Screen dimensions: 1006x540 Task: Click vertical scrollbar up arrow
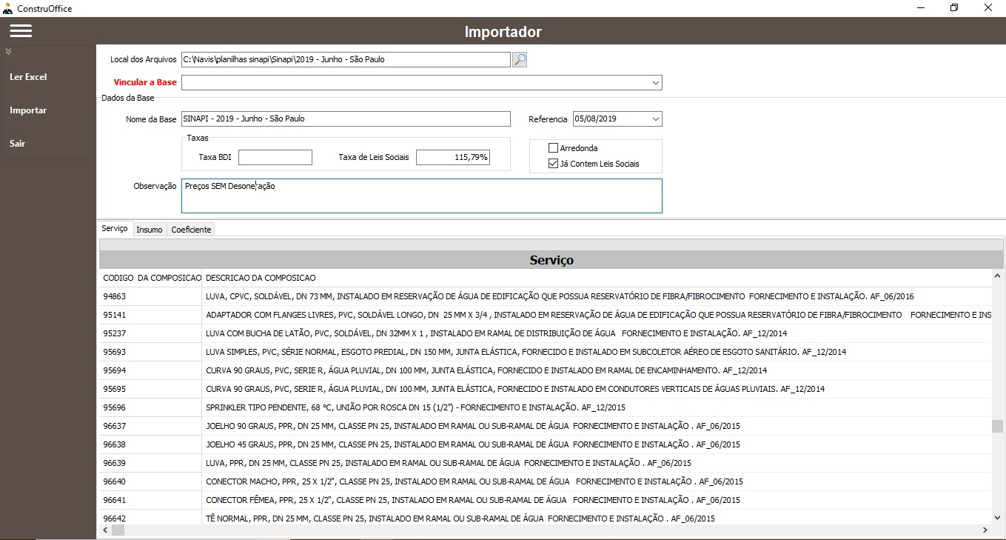pyautogui.click(x=998, y=276)
